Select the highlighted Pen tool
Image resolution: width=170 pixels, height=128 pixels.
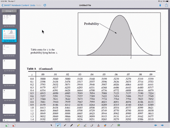[x=58, y=125]
